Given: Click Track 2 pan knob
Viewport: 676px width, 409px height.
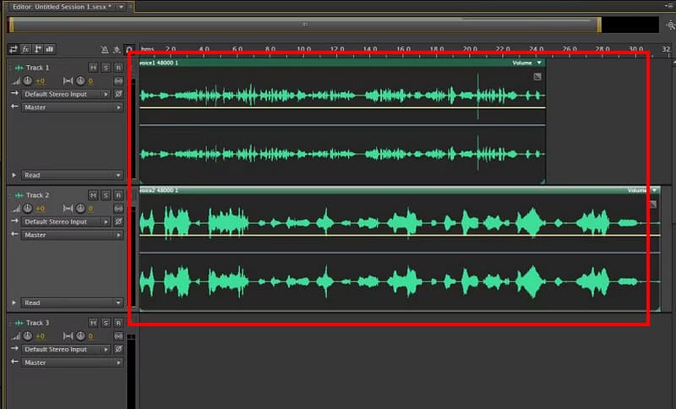Looking at the screenshot, I should pyautogui.click(x=79, y=209).
